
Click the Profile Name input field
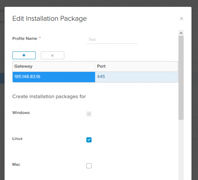pyautogui.click(x=112, y=40)
